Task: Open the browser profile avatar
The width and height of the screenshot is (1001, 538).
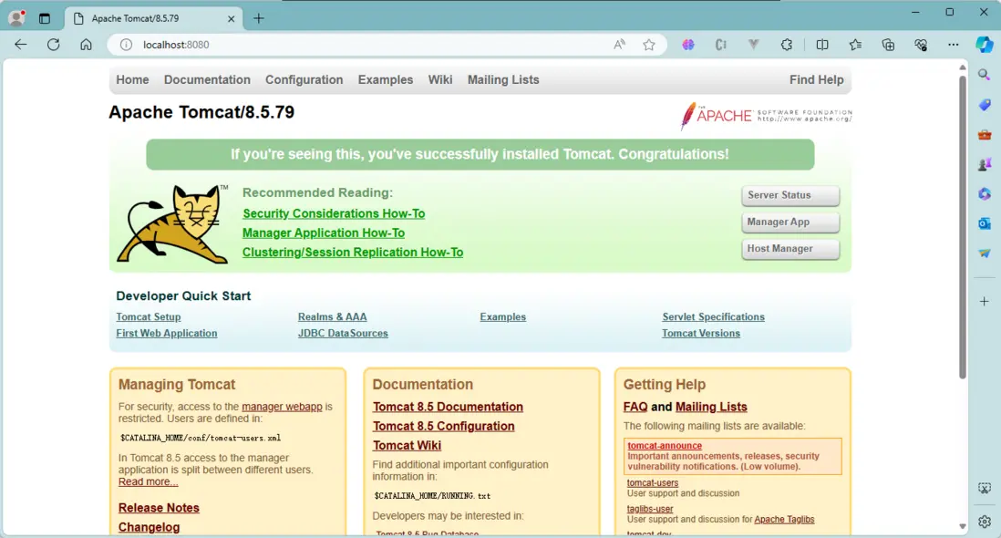Action: [16, 18]
